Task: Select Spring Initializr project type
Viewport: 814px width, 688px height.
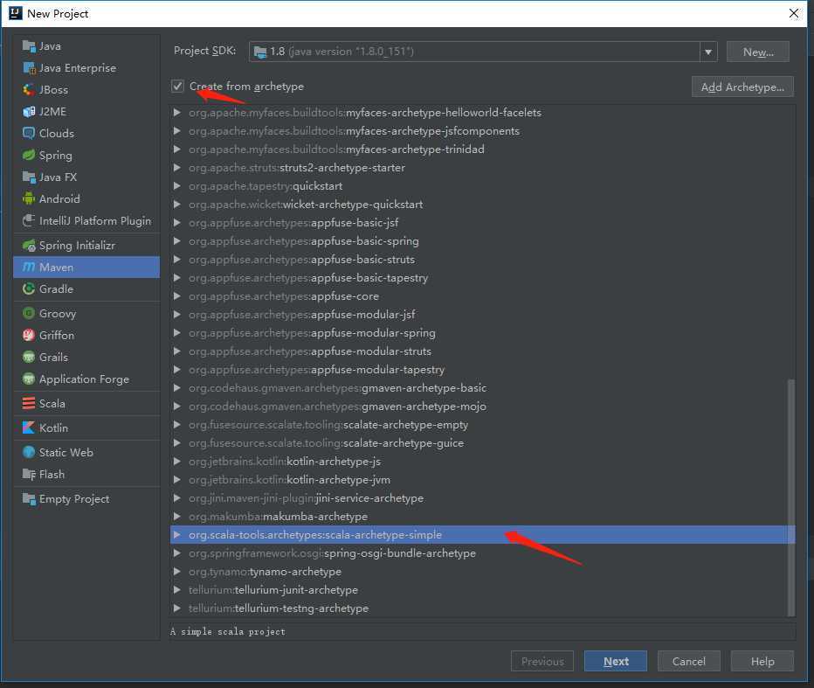Action: click(x=86, y=246)
